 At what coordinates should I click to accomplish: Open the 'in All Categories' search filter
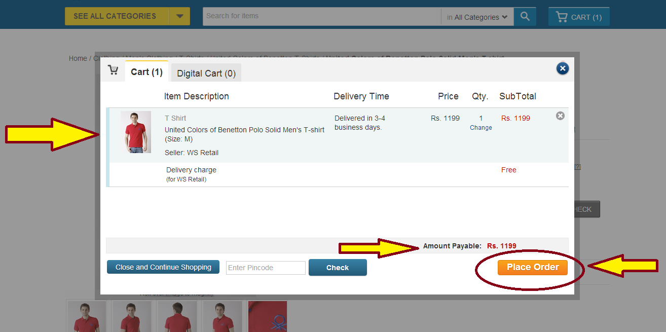477,17
